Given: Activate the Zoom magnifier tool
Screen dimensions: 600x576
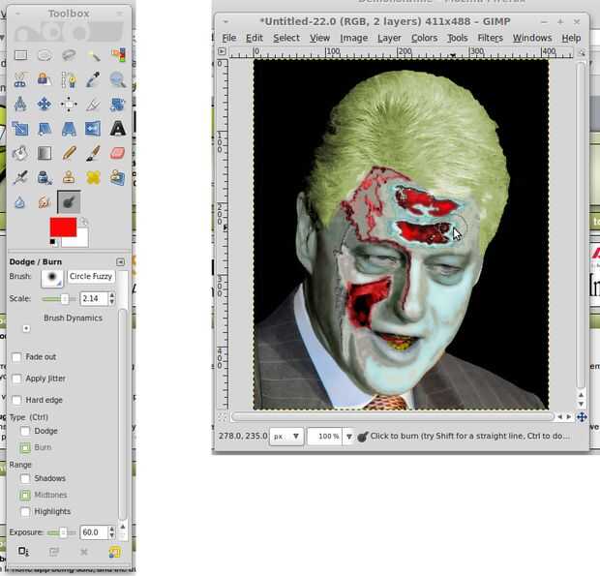Looking at the screenshot, I should pyautogui.click(x=118, y=80).
